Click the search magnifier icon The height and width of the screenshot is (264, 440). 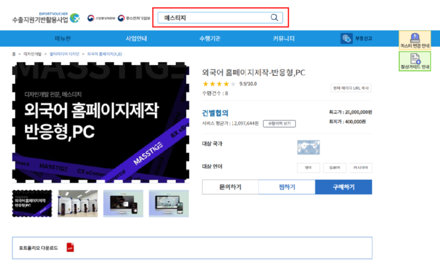point(274,18)
